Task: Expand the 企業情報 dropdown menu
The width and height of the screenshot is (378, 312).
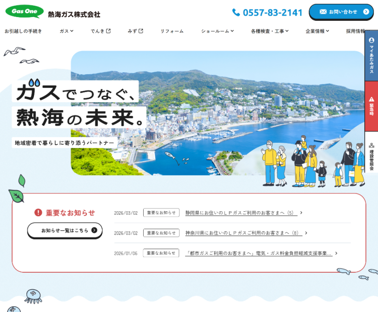Action: pyautogui.click(x=317, y=31)
